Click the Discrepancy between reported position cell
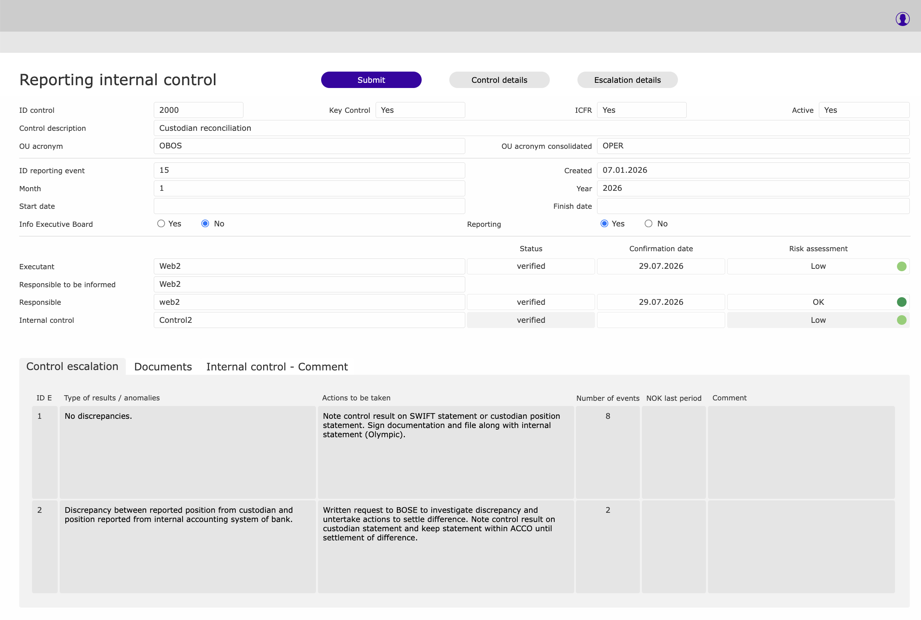This screenshot has height=620, width=921. [x=188, y=547]
